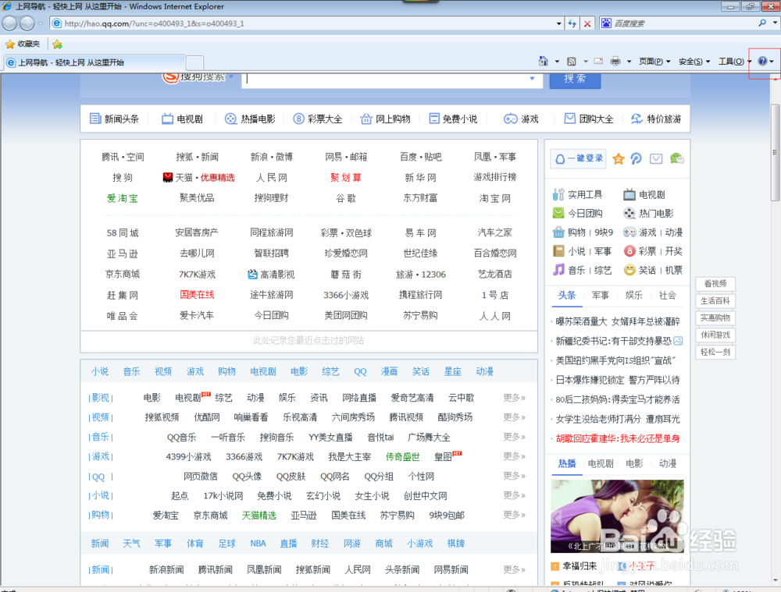Image resolution: width=781 pixels, height=592 pixels.
Task: Open the browser search provider dropdown arrow
Action: [x=775, y=23]
